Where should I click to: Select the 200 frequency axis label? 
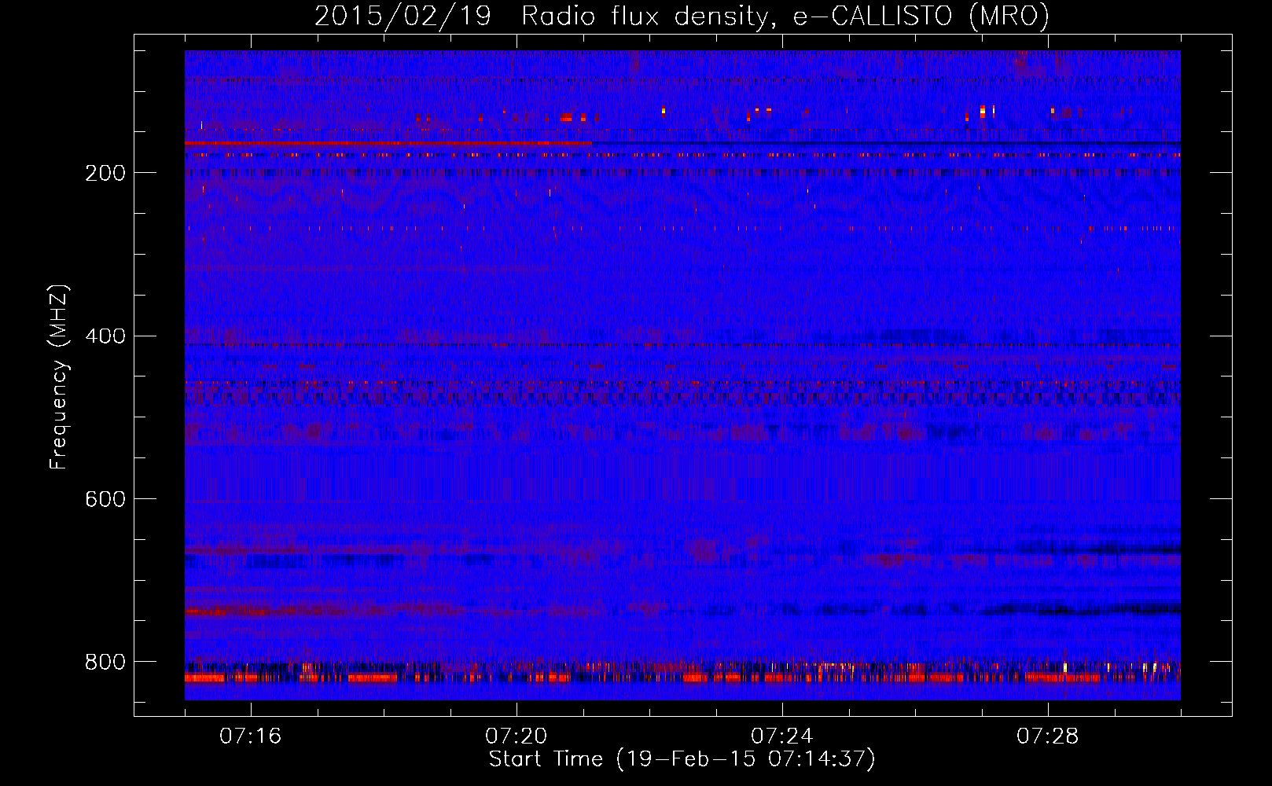[105, 173]
